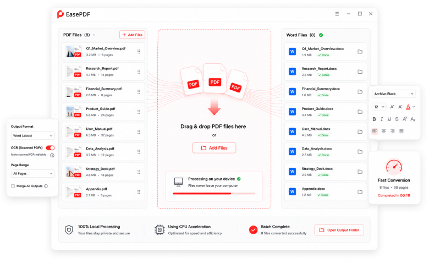Open the folder for Financial_Summary.docx
429x264 pixels.
click(x=360, y=92)
